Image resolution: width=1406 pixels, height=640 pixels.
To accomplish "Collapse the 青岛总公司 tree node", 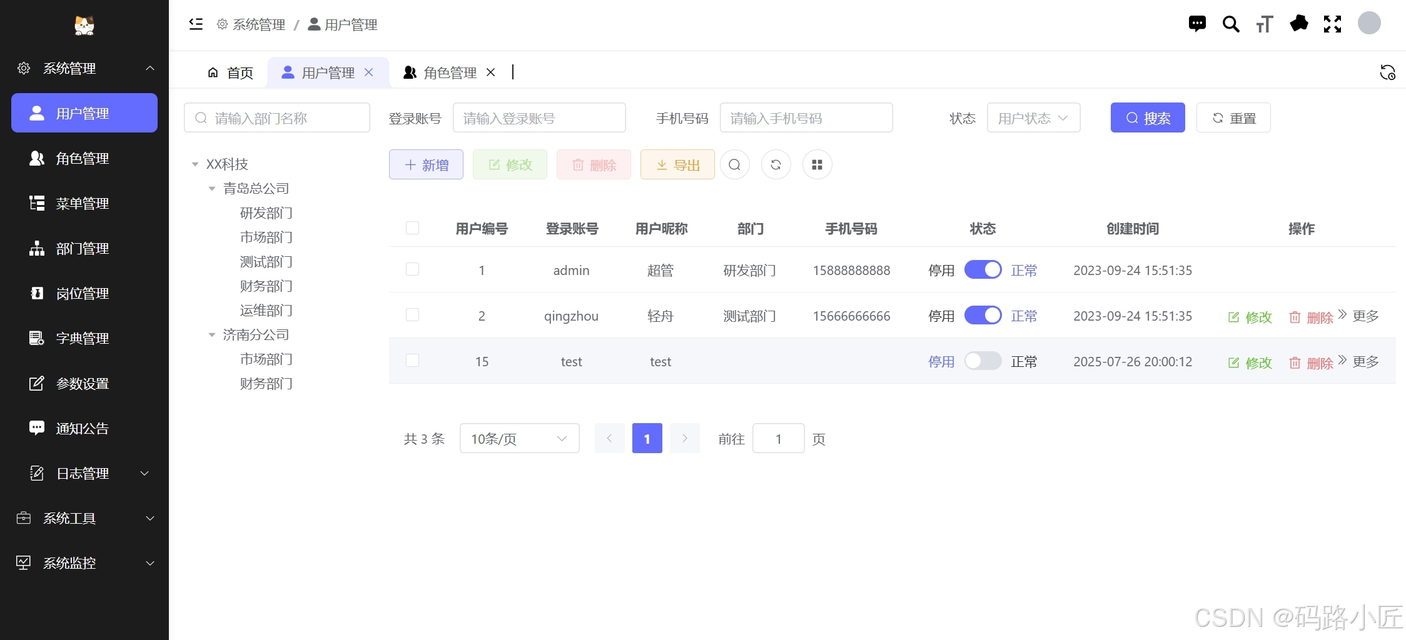I will (211, 188).
